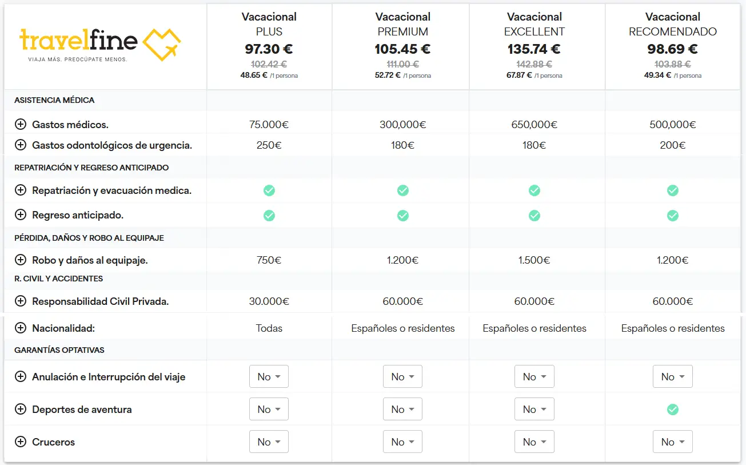Open Anulación dropdown for Vacacional Recomendado
746x465 pixels.
tap(673, 377)
